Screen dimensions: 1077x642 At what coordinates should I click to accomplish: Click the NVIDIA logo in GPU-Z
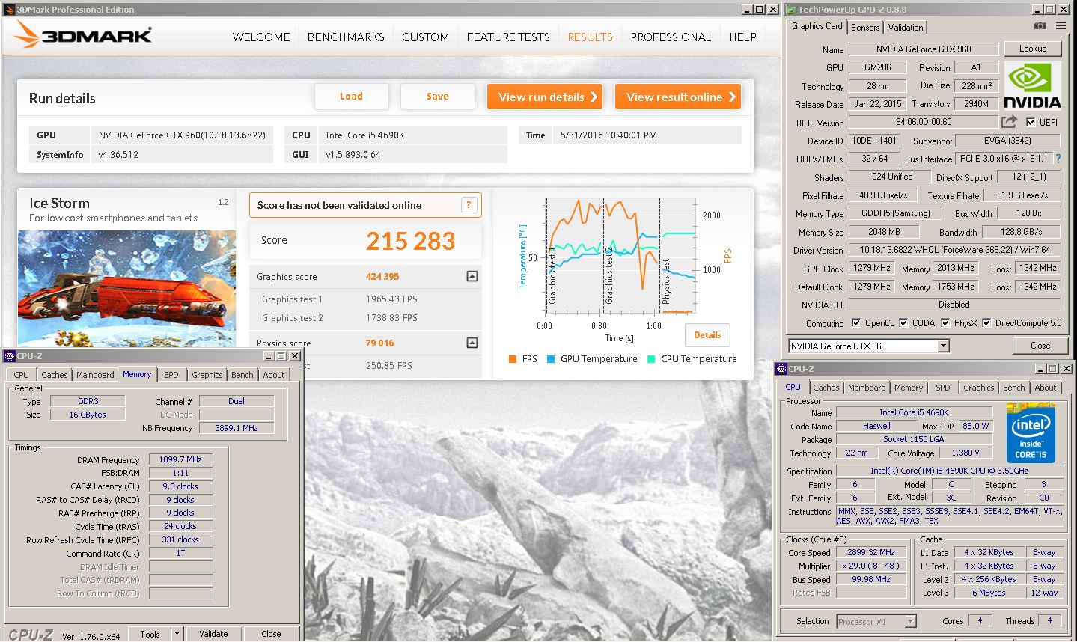(1033, 86)
